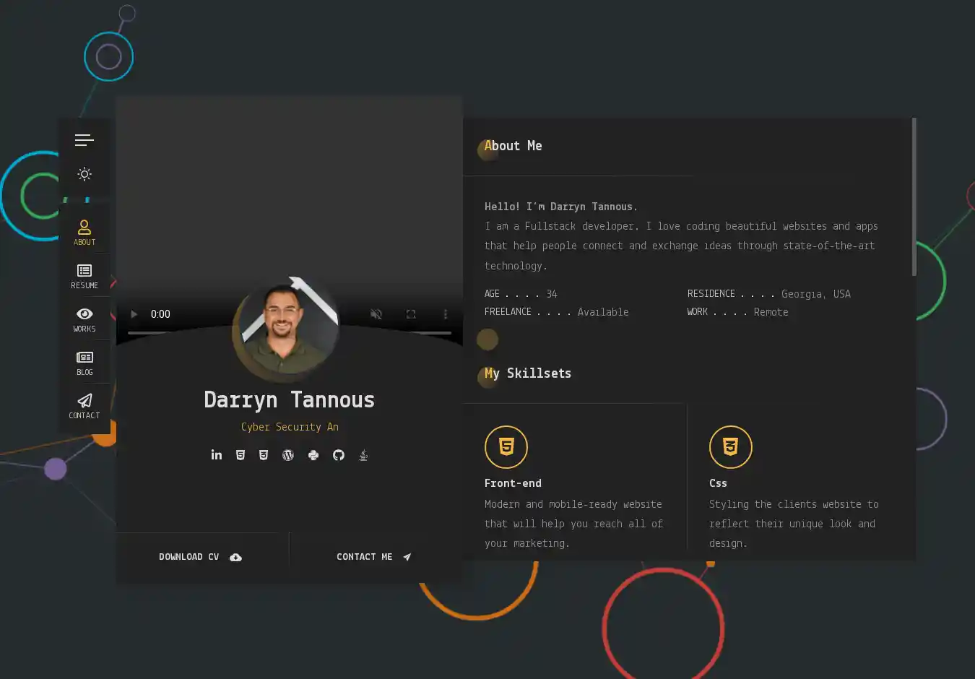This screenshot has width=975, height=679.
Task: Play the profile header video
Action: pos(134,314)
